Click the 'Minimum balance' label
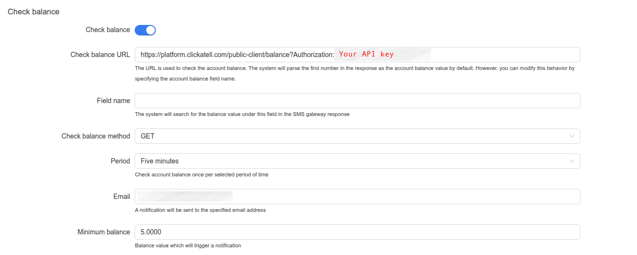 click(x=104, y=232)
